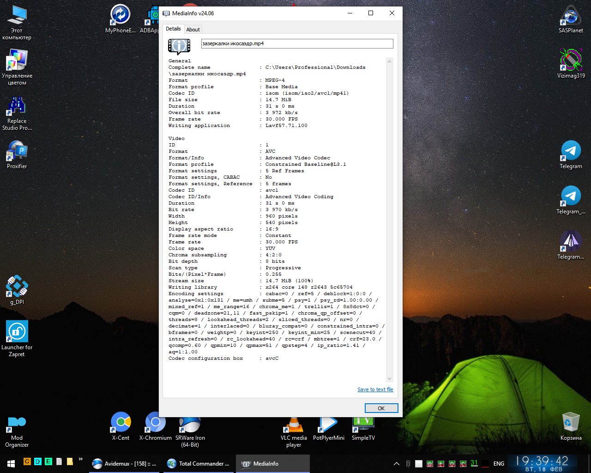Image resolution: width=591 pixels, height=473 pixels.
Task: Open the Windows Start menu
Action: coord(11,463)
